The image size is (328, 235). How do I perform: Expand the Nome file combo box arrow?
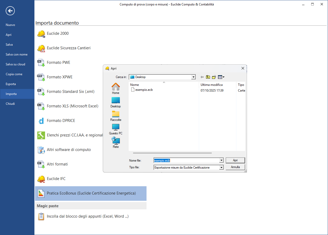pyautogui.click(x=221, y=161)
